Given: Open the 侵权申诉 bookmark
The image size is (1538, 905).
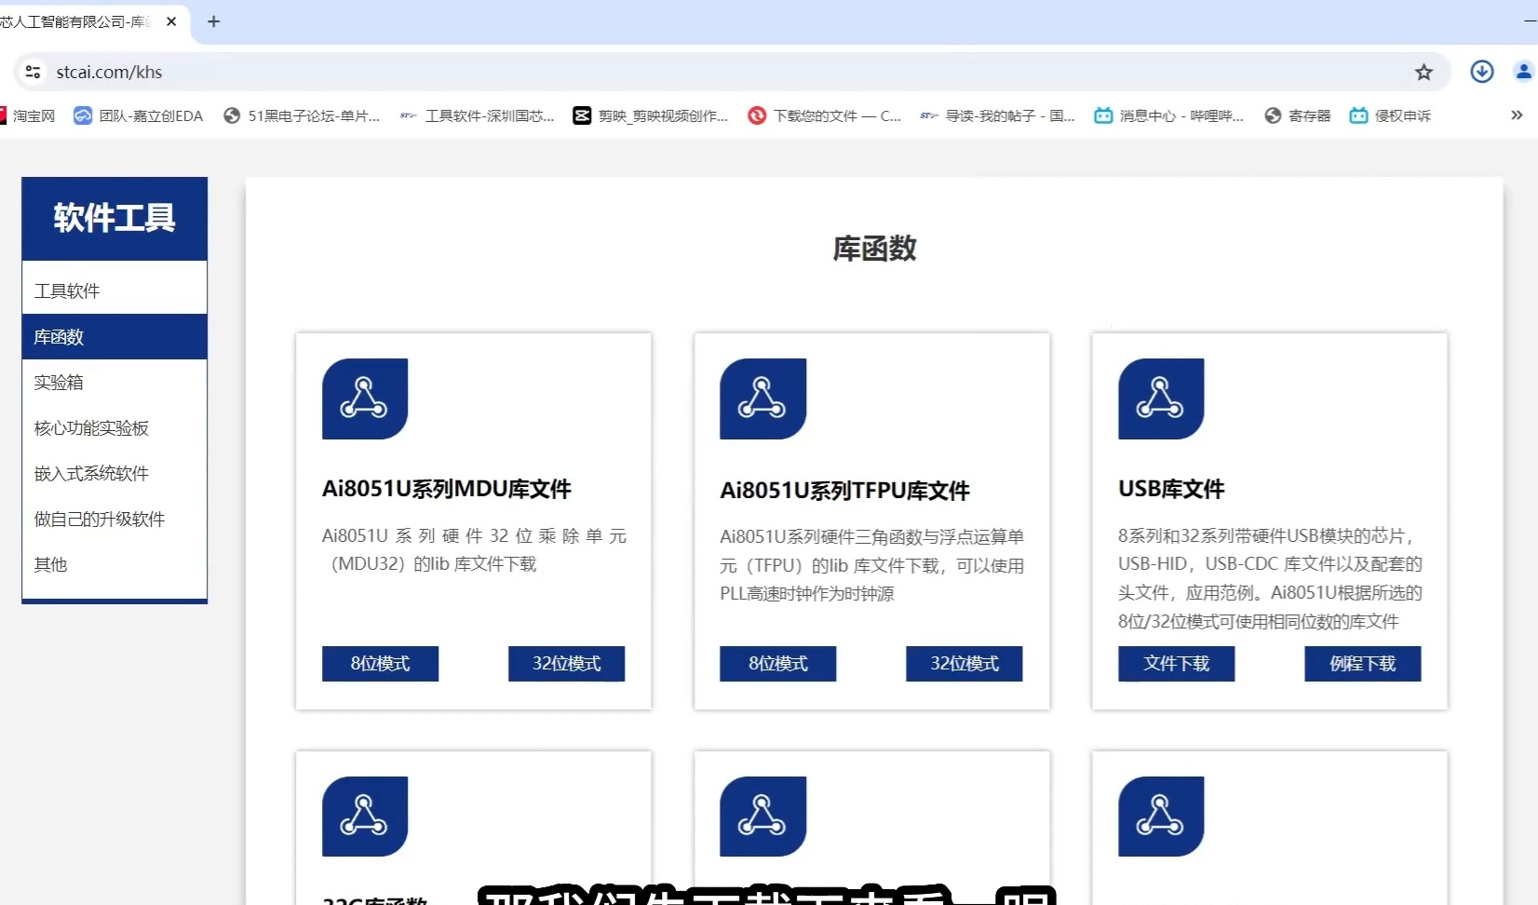Looking at the screenshot, I should click(1390, 115).
